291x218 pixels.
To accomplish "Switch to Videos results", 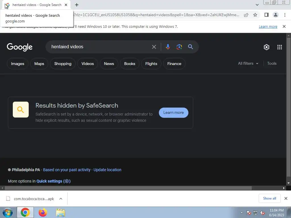I will [x=88, y=64].
